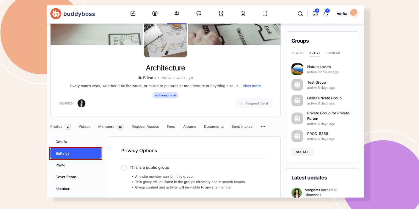Click the Adrita username in header
Image resolution: width=419 pixels, height=209 pixels.
(x=342, y=14)
